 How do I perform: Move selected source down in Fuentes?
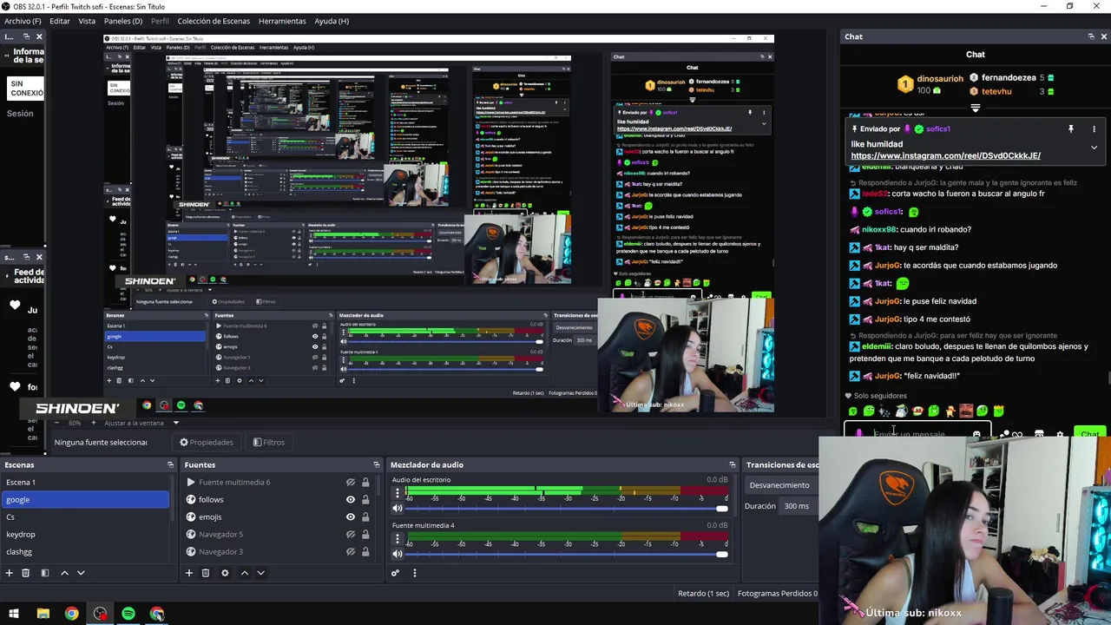pyautogui.click(x=260, y=573)
